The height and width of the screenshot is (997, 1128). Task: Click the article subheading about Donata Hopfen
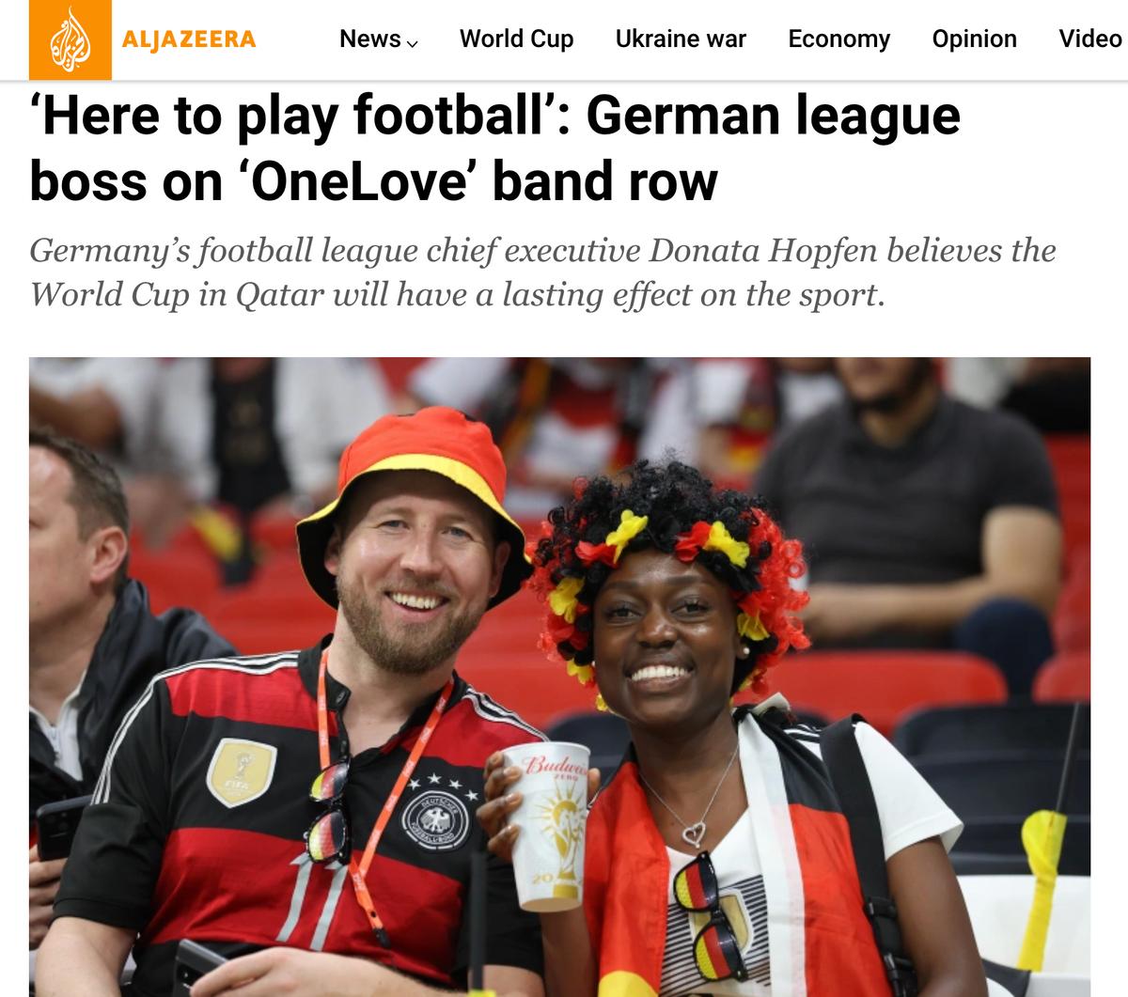point(542,273)
